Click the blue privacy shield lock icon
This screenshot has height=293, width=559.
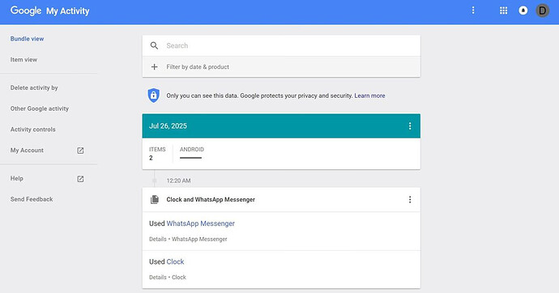click(154, 96)
